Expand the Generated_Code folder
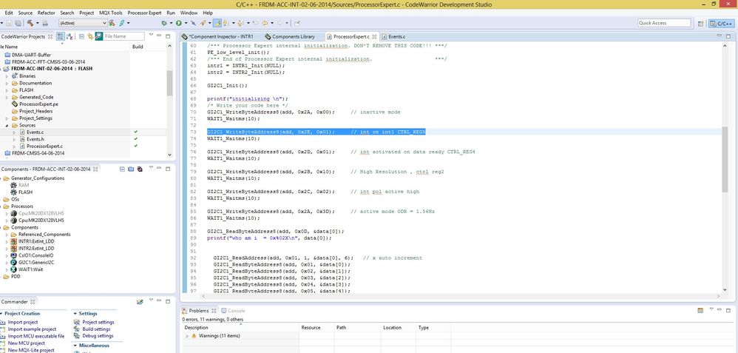 [x=7, y=97]
